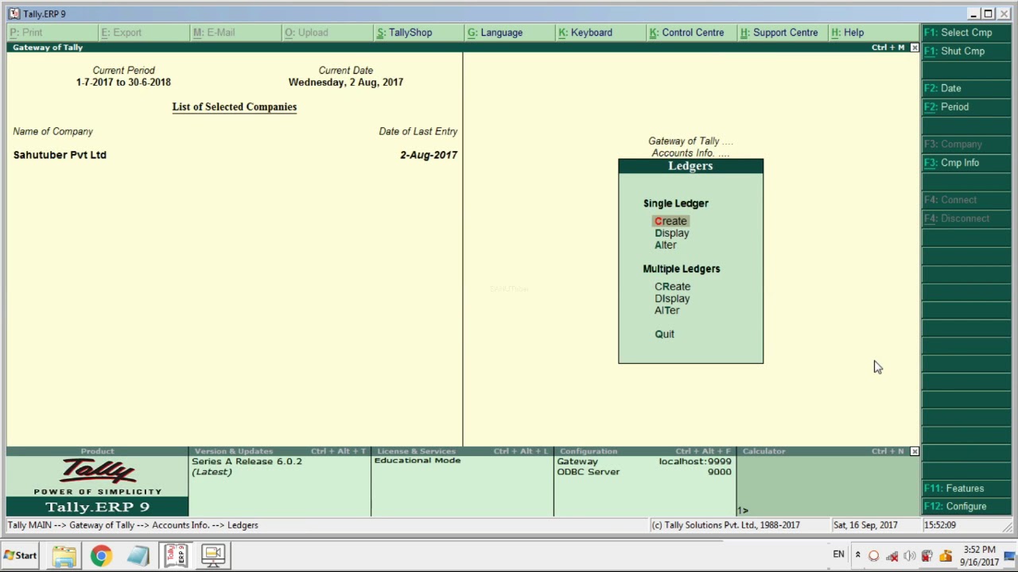Click the small arrow under the Configuration panel
Viewport: 1018px width, 572px height.
tap(742, 509)
